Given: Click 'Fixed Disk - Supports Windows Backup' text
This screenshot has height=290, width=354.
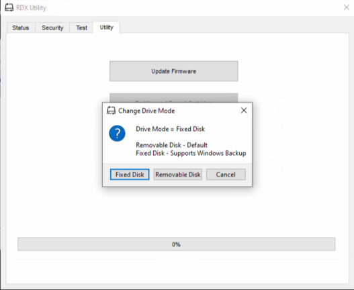Looking at the screenshot, I should coord(191,153).
